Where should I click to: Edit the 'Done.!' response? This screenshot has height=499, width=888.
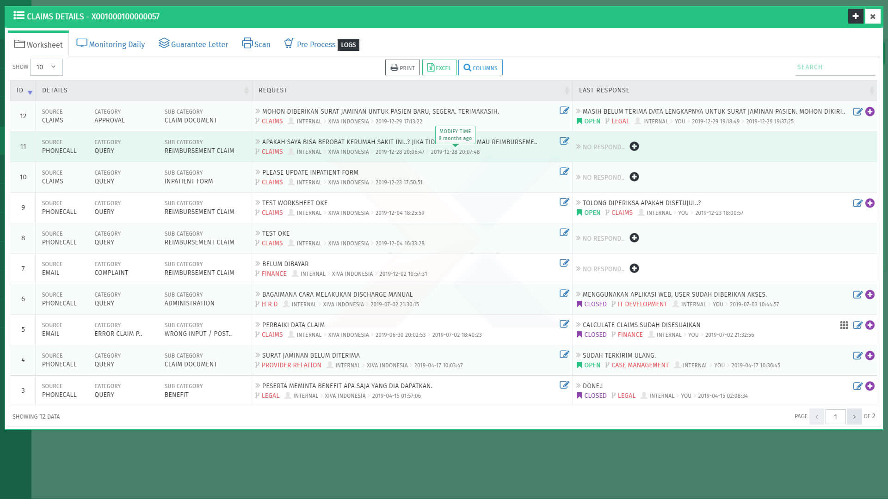coord(857,386)
